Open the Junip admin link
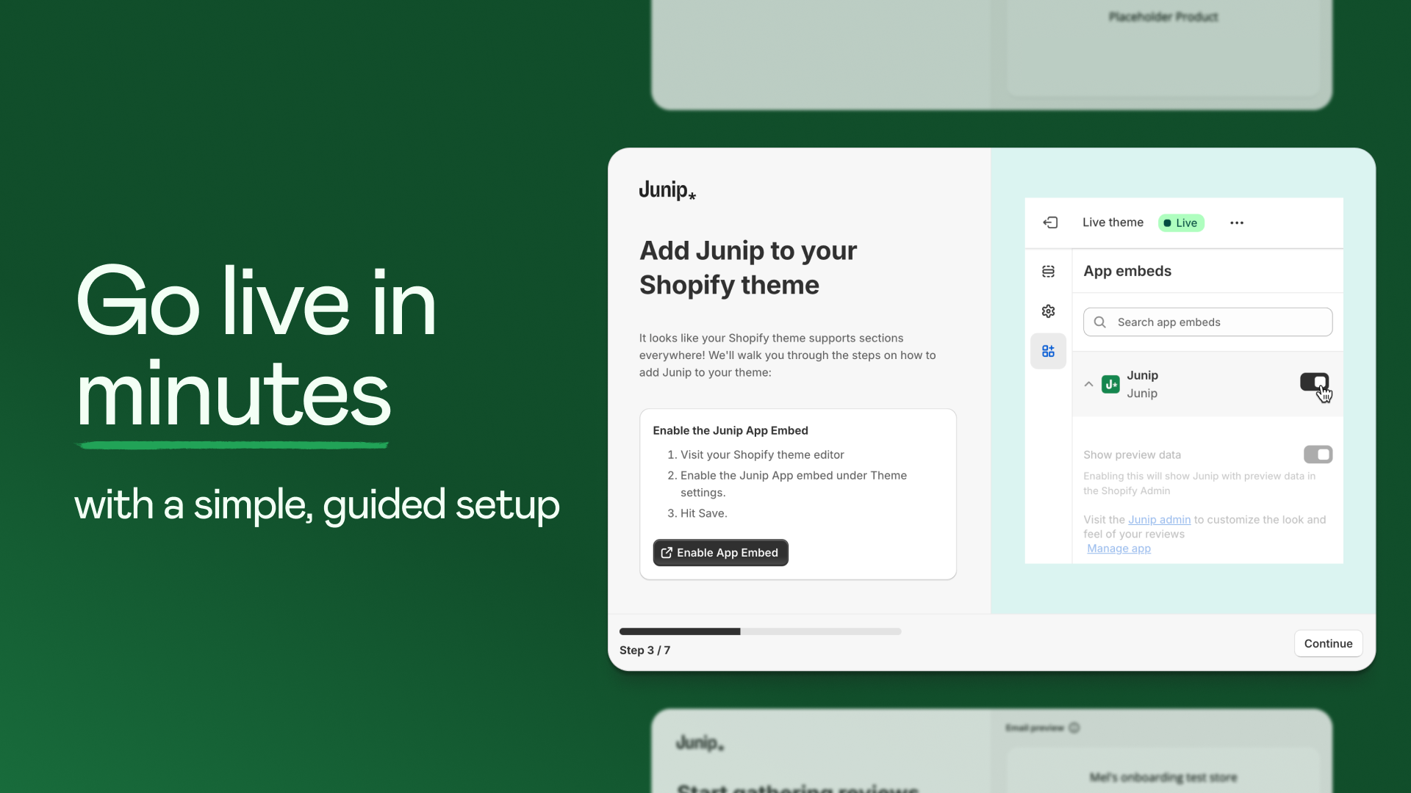Image resolution: width=1411 pixels, height=793 pixels. (1159, 520)
